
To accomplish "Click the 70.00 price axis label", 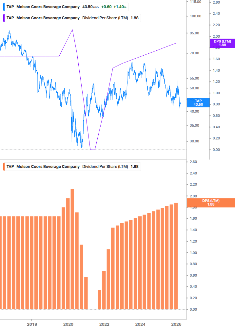I will 194,53.
